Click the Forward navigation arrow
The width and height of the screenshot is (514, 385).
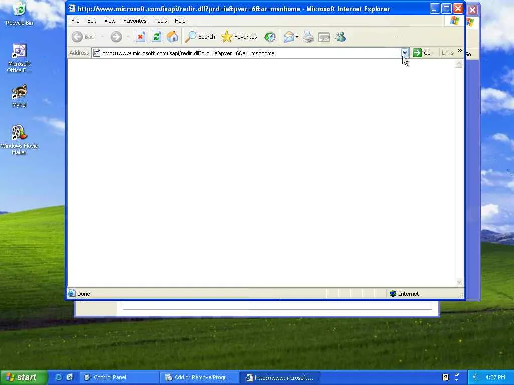point(116,37)
